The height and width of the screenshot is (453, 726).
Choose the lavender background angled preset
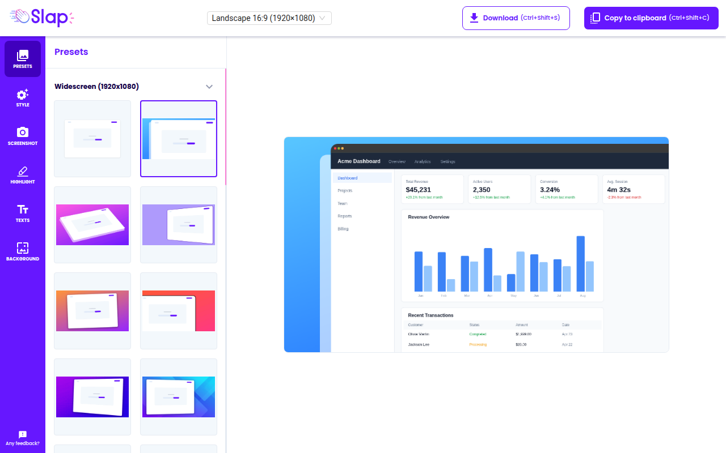tap(179, 225)
